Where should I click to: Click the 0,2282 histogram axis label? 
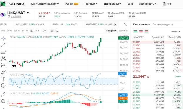123,101
